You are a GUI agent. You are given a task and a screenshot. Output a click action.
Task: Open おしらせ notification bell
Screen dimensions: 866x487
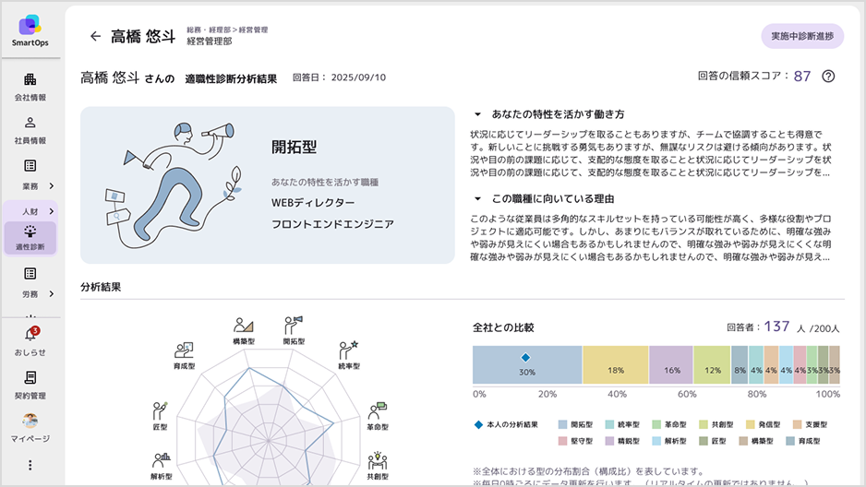point(30,334)
